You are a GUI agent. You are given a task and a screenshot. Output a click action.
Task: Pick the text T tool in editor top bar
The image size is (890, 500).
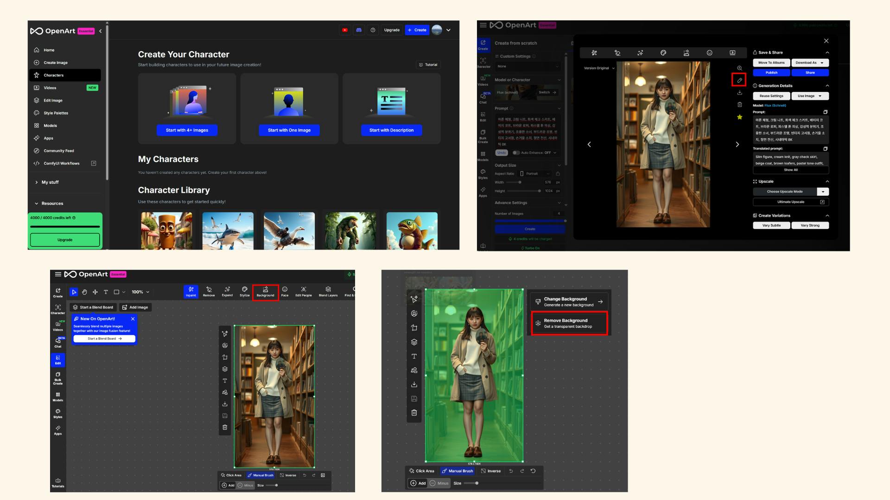coord(106,292)
